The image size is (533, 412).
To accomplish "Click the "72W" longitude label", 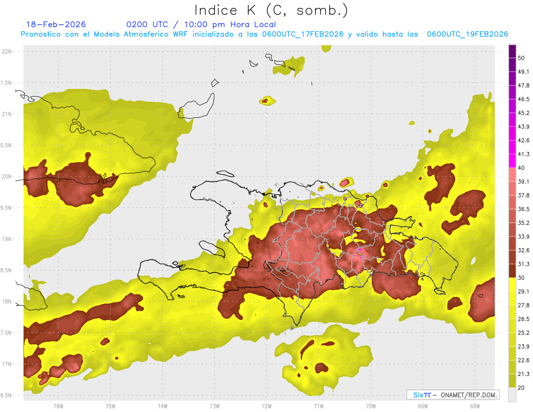I will point(266,406).
